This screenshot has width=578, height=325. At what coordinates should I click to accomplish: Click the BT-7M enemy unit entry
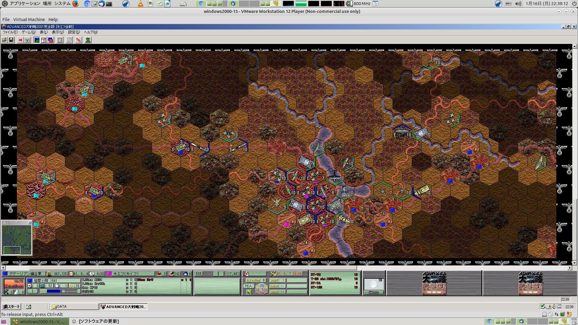(x=334, y=275)
